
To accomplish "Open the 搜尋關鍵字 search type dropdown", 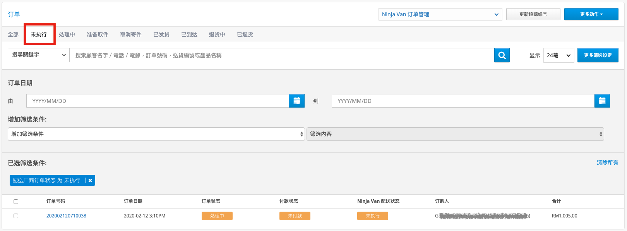I will tap(39, 55).
